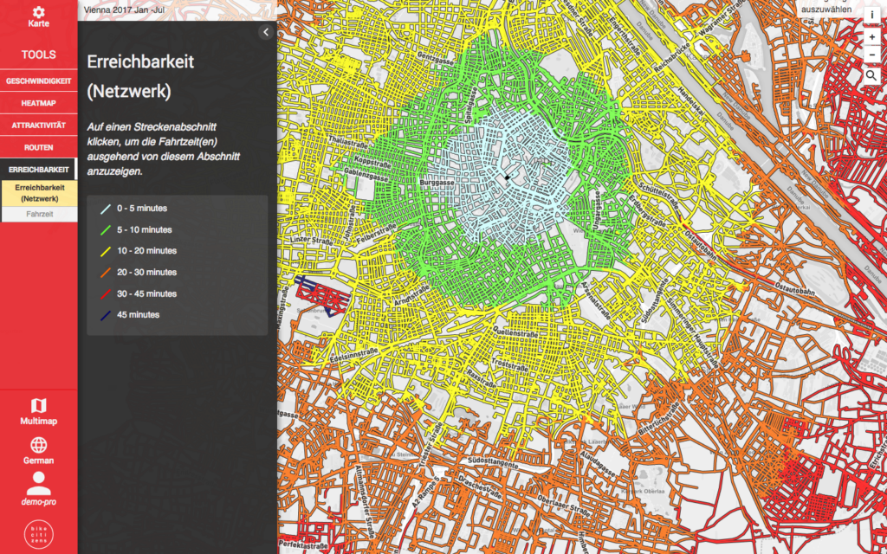
Task: Click the Thaliastraße street label
Action: pyautogui.click(x=347, y=141)
